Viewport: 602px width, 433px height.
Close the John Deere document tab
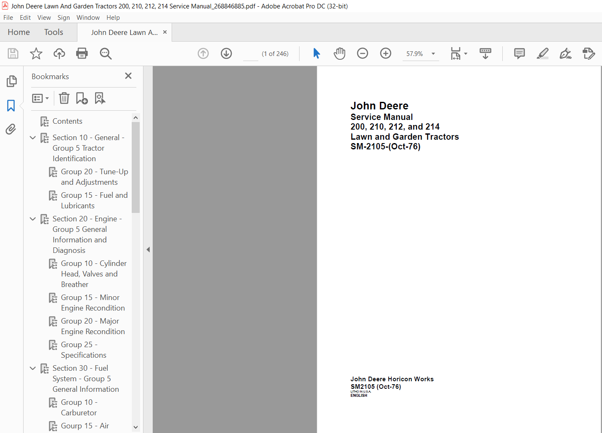pyautogui.click(x=165, y=32)
